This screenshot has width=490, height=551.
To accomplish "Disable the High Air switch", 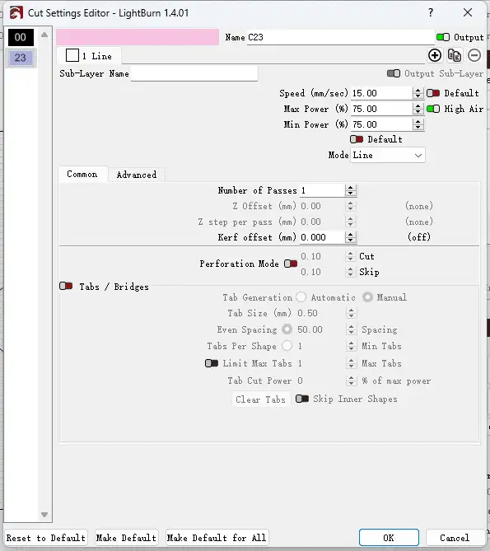I will (x=433, y=109).
